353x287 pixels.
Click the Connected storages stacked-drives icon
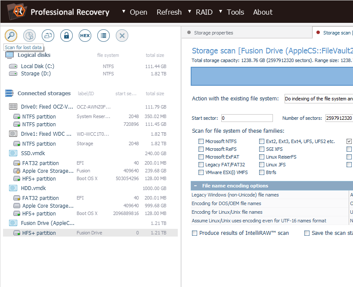[x=9, y=93]
